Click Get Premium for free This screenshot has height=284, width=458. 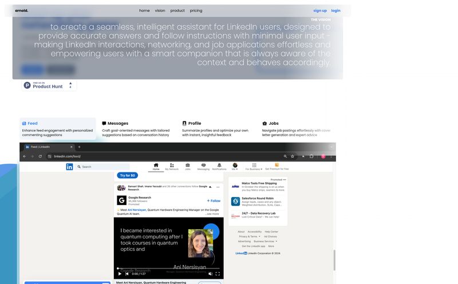pyautogui.click(x=277, y=167)
